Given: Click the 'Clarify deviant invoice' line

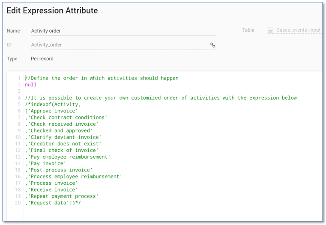Looking at the screenshot, I should (63, 137).
